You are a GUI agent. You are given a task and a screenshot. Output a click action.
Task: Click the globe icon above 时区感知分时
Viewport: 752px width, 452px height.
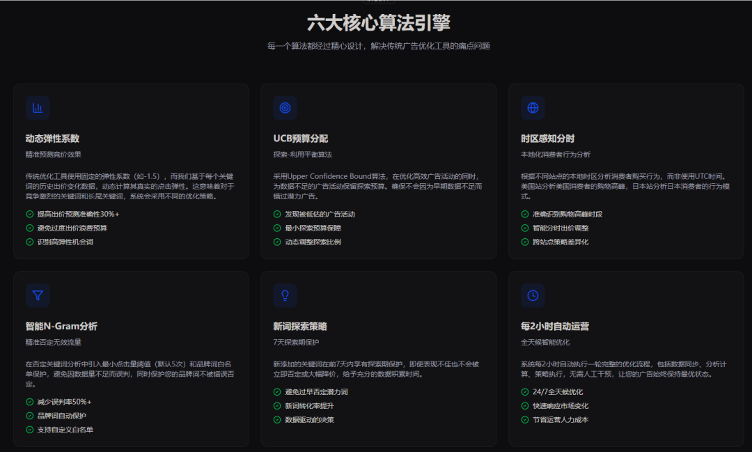[533, 108]
